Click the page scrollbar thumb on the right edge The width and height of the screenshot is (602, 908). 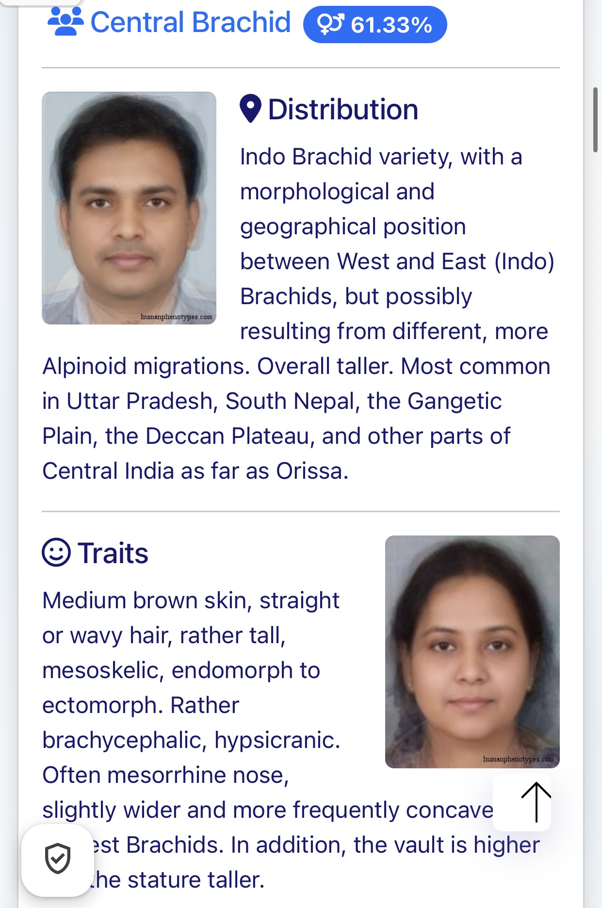pos(595,120)
